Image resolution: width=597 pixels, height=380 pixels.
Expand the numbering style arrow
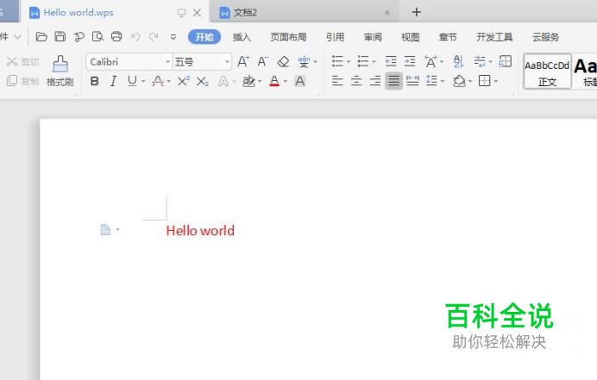[374, 62]
